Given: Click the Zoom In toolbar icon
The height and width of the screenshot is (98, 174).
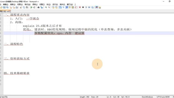Looking at the screenshot, I should [46, 7].
